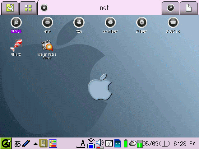Launch the Qfish2 koi icon

pyautogui.click(x=16, y=48)
